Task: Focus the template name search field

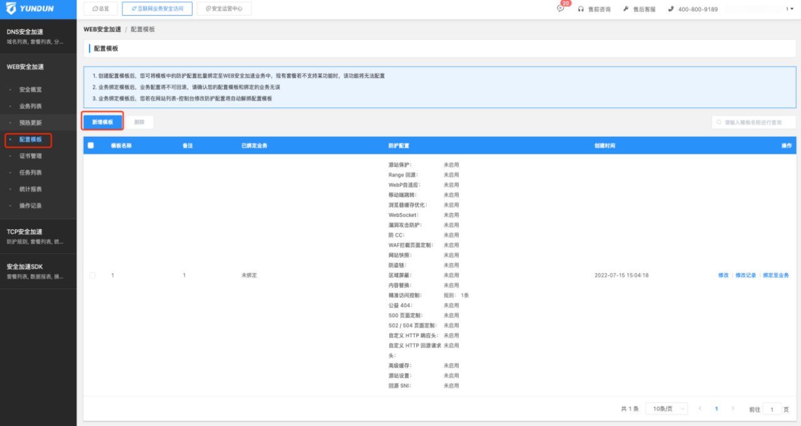Action: coord(753,122)
